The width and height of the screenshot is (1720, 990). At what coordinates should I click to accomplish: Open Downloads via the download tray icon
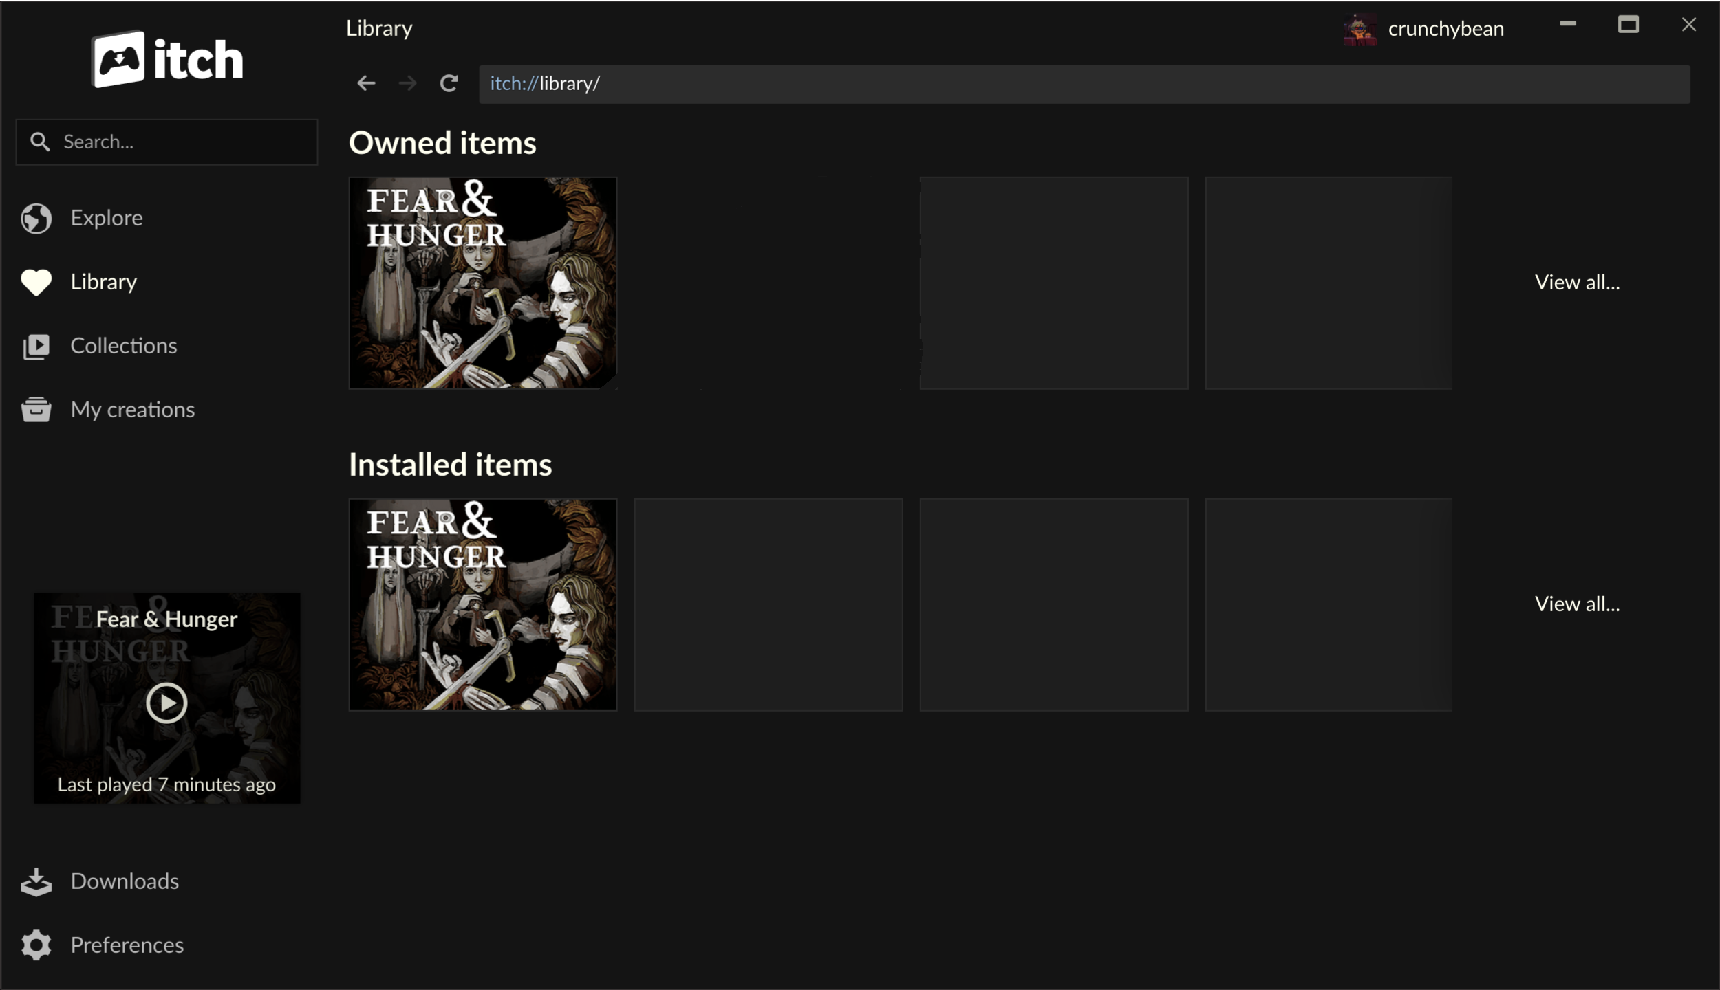36,881
